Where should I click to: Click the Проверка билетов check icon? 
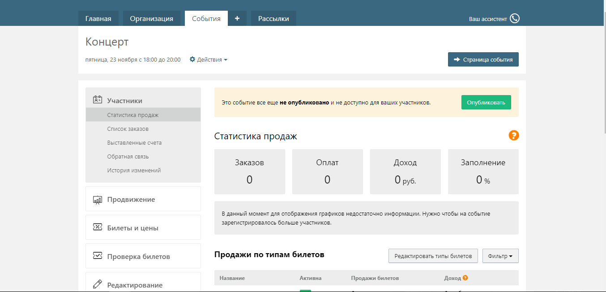[x=98, y=256]
